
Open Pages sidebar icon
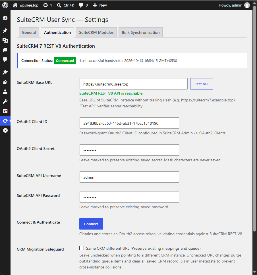5,50
